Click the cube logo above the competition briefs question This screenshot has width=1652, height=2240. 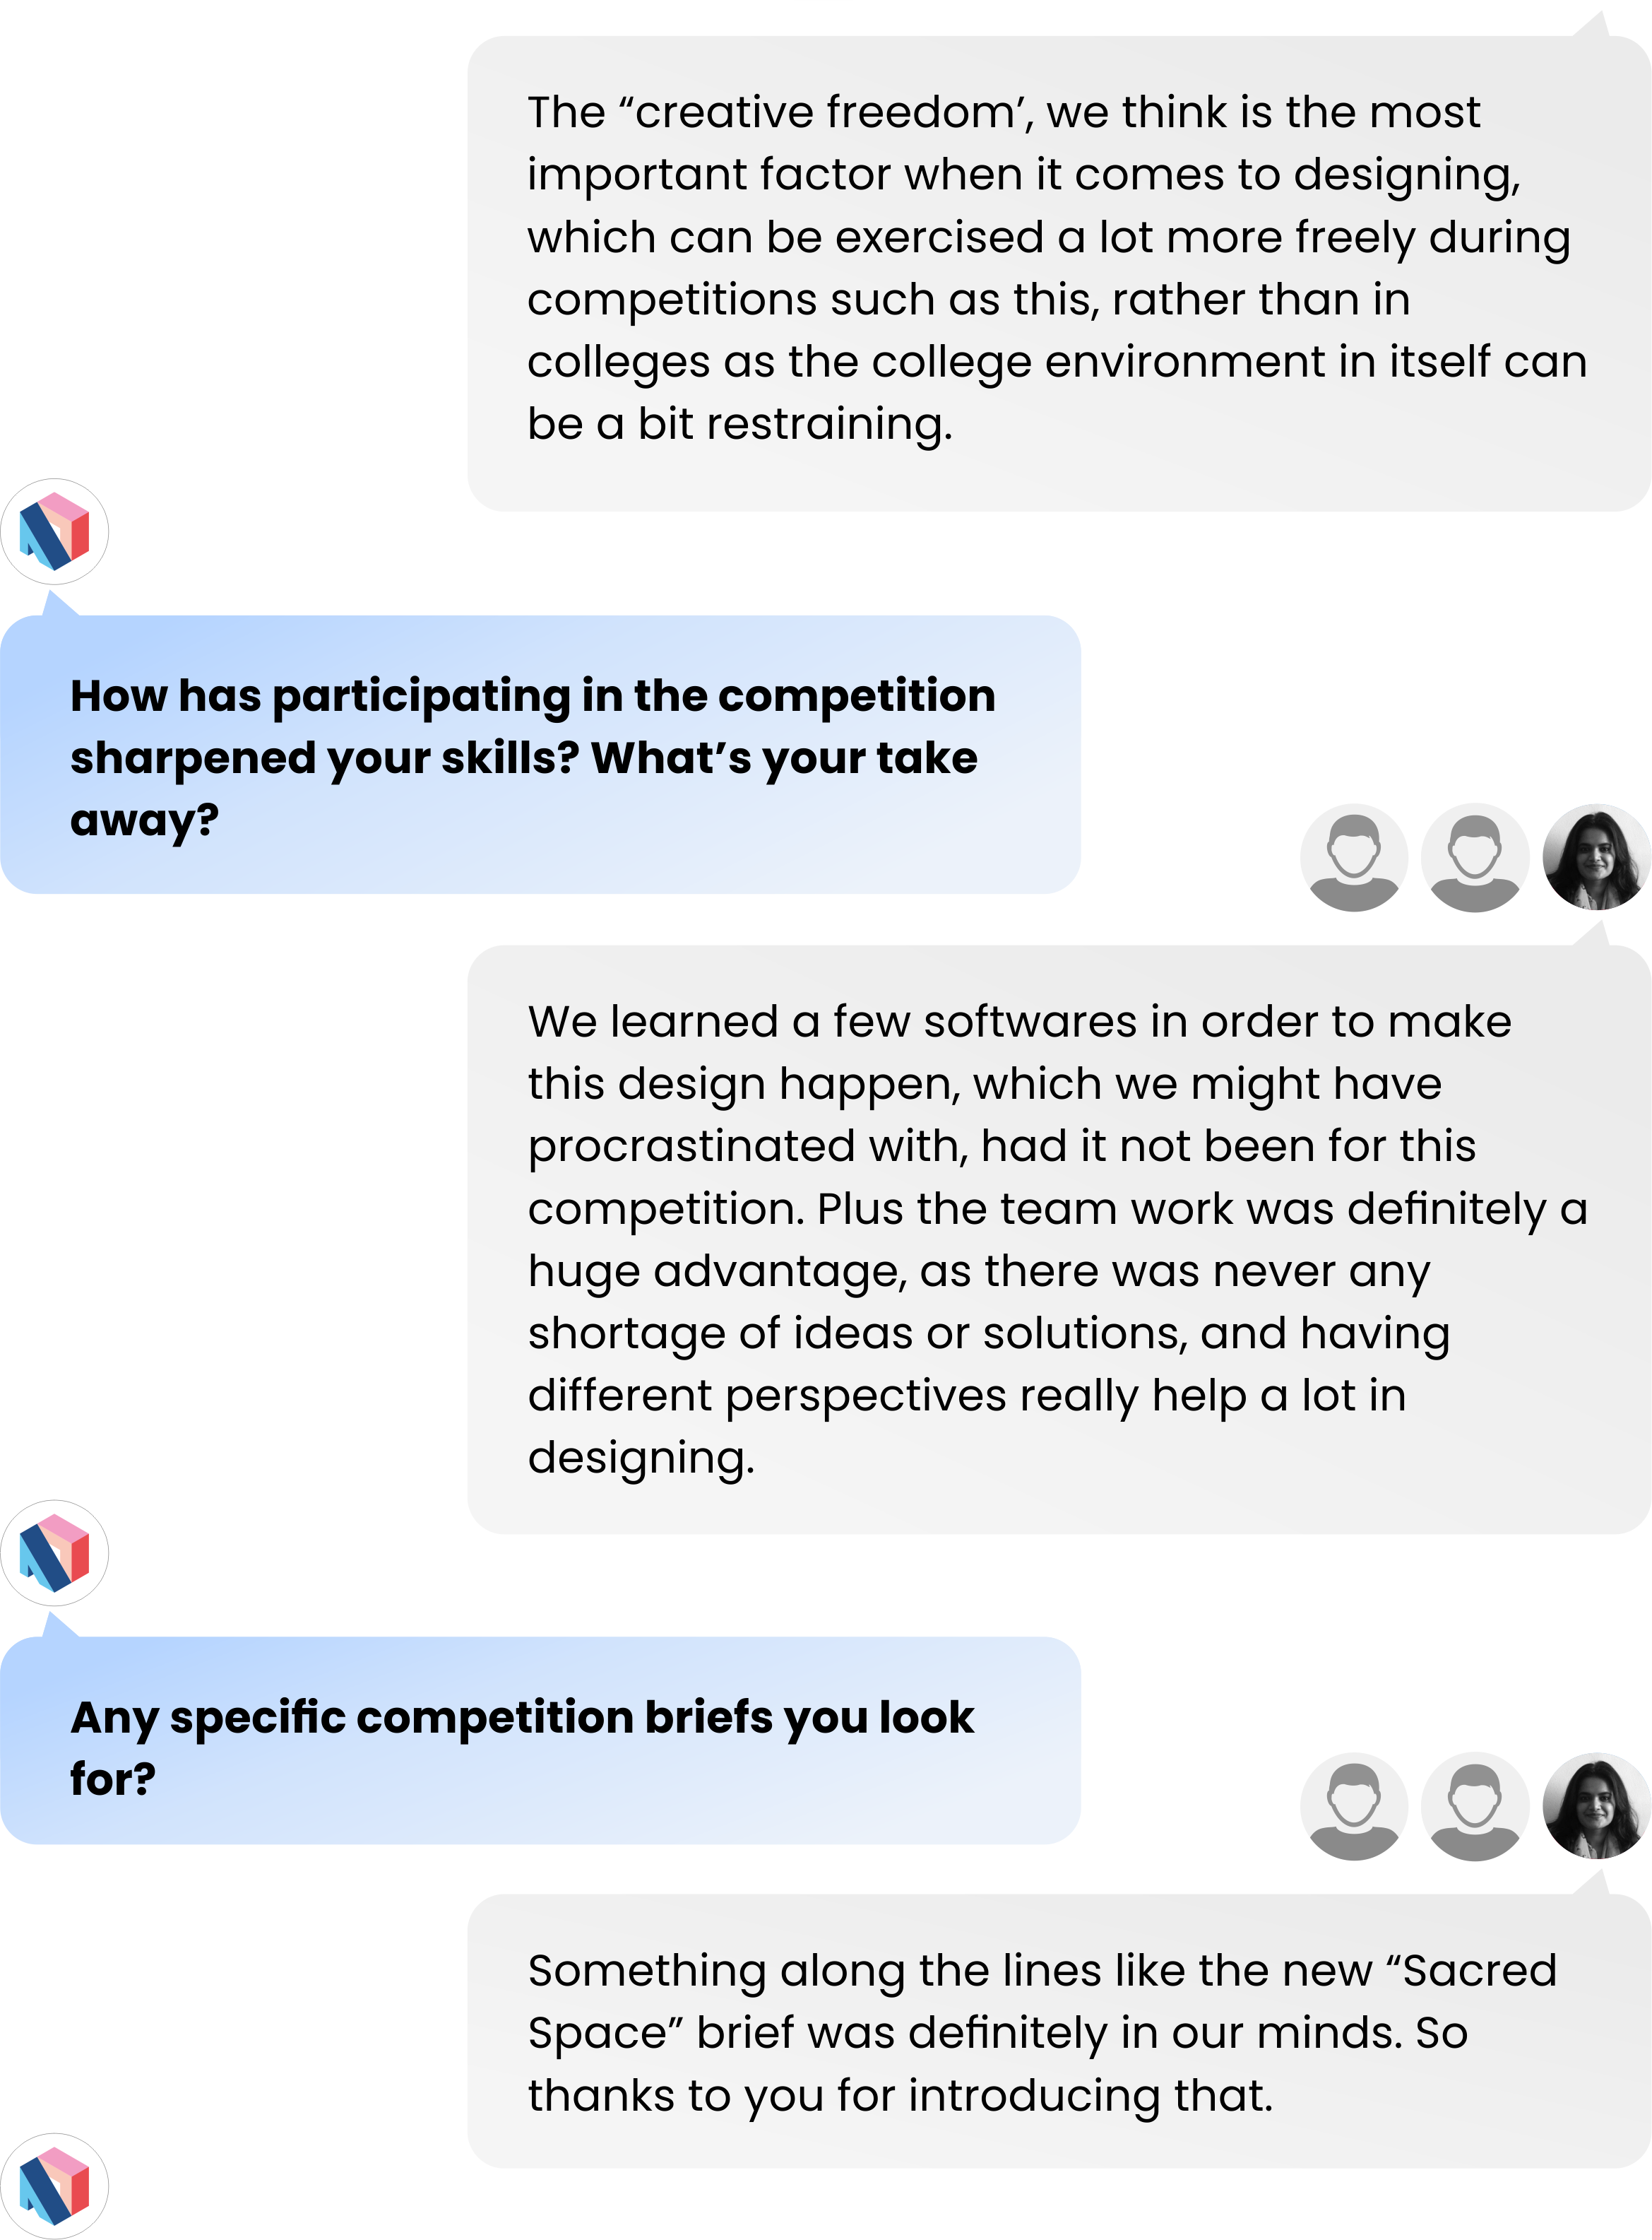[54, 1552]
